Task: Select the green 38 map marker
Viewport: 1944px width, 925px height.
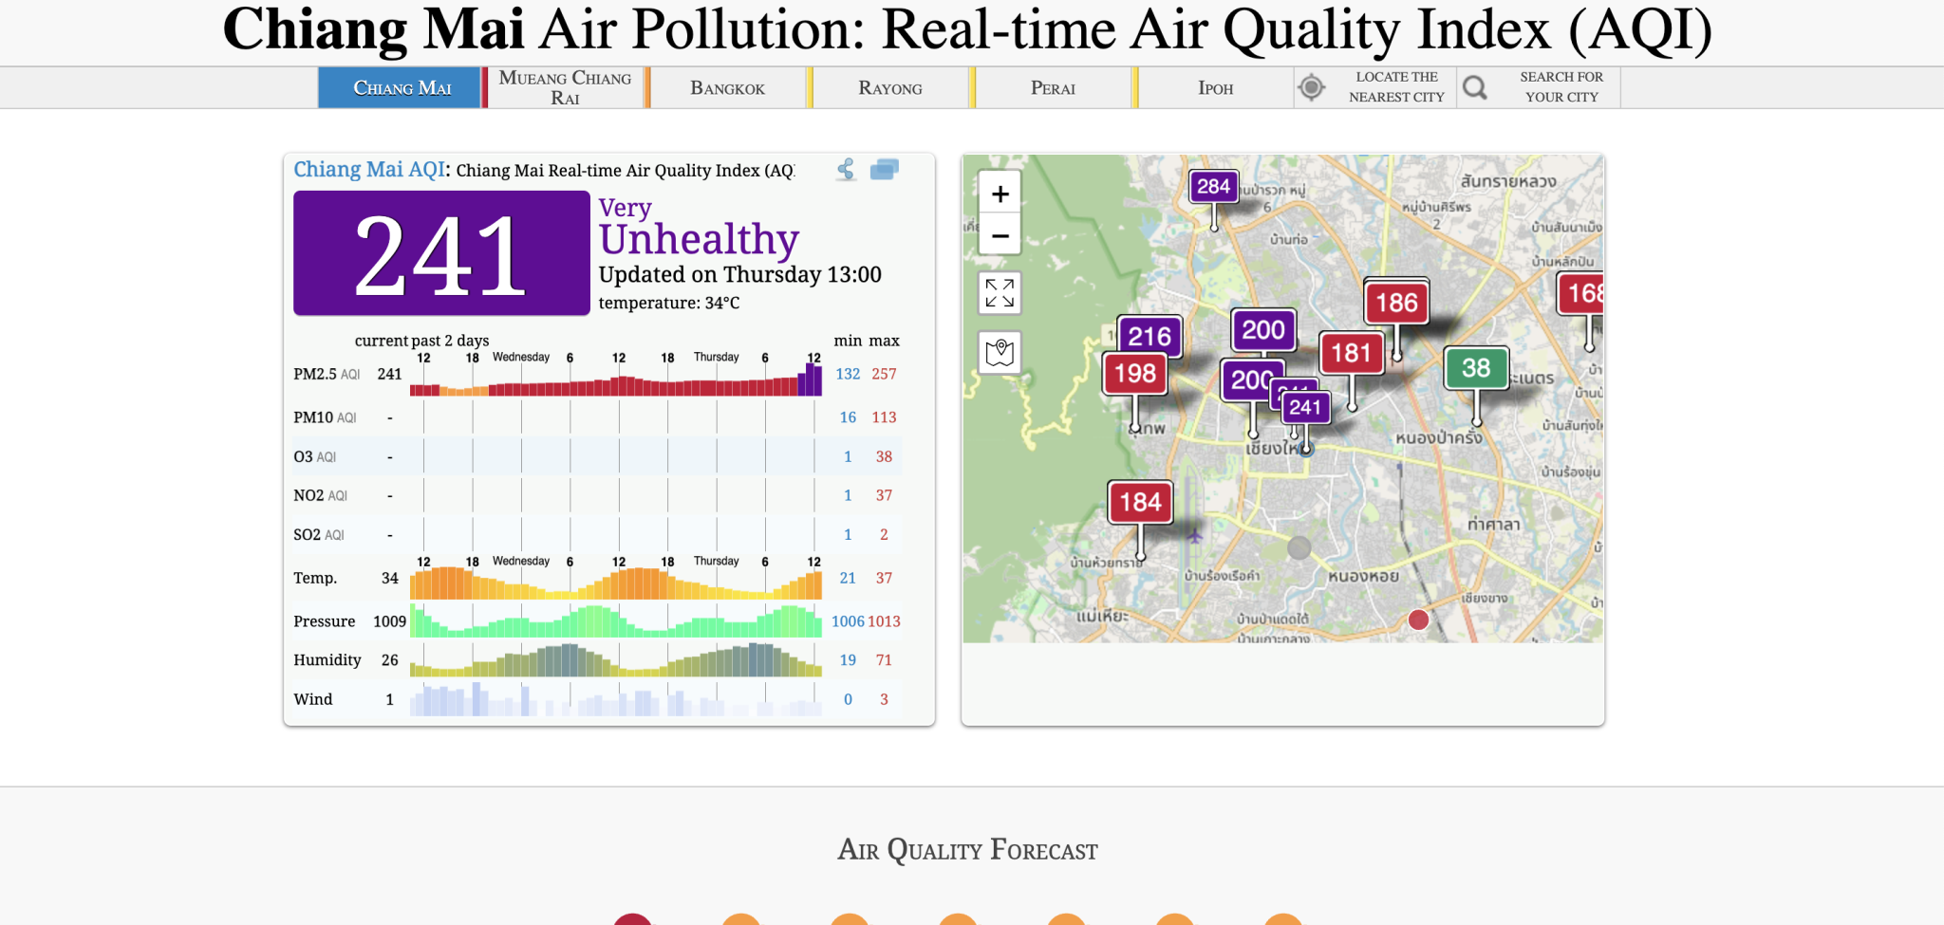Action: [1475, 368]
